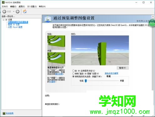155x117 pixels.
Task: Select the highlighted preview image settings tree item
Action: coord(18,22)
